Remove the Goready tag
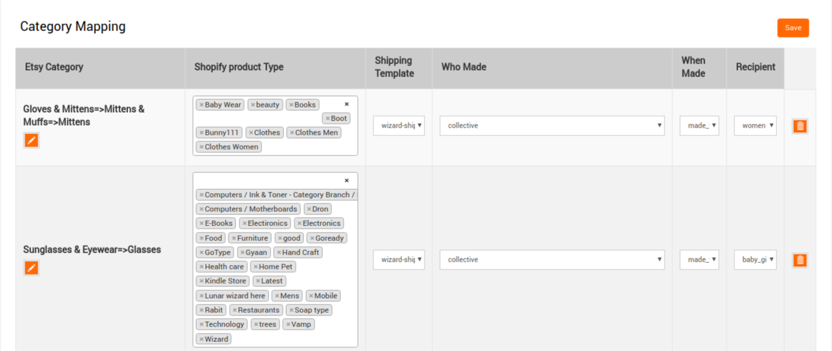The width and height of the screenshot is (832, 351). [x=312, y=238]
